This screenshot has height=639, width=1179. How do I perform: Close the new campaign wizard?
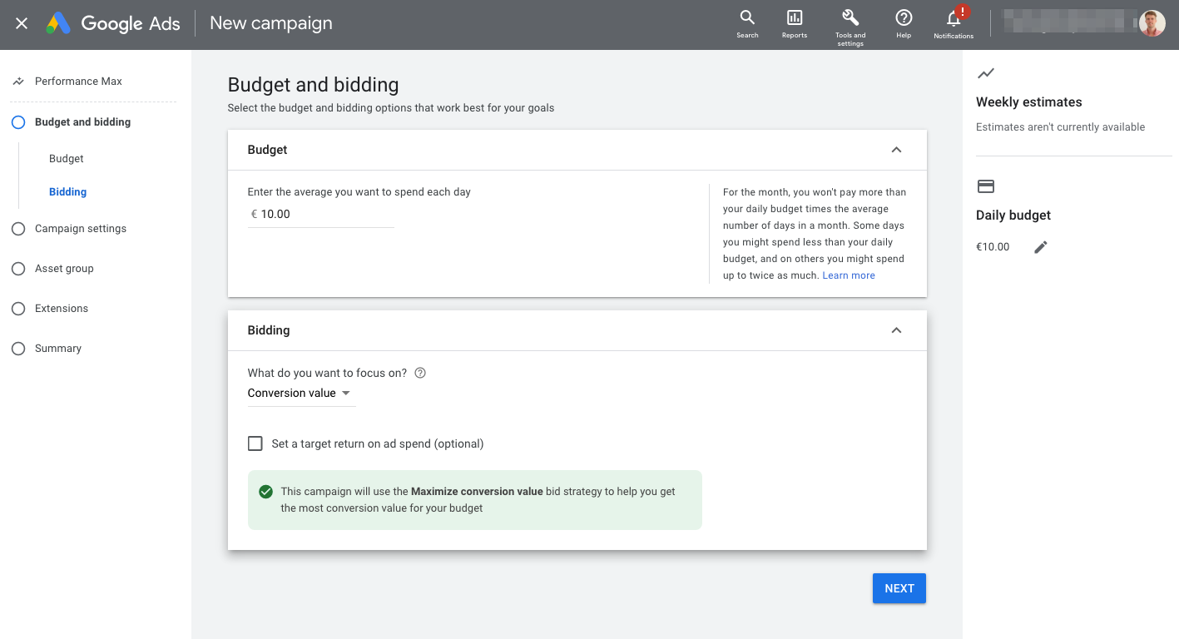[x=22, y=23]
